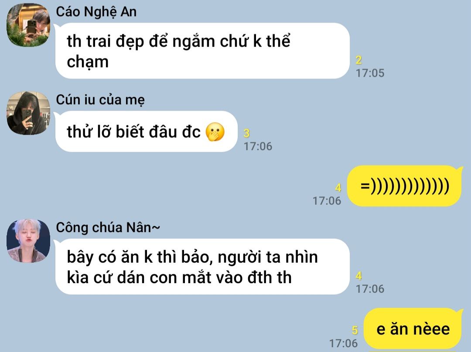Select the message about th trai đẹp

[x=202, y=51]
